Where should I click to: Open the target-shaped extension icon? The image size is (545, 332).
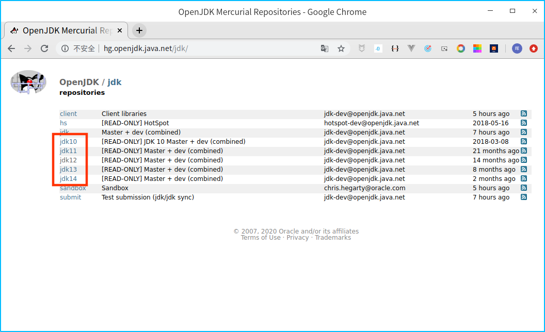pyautogui.click(x=428, y=48)
